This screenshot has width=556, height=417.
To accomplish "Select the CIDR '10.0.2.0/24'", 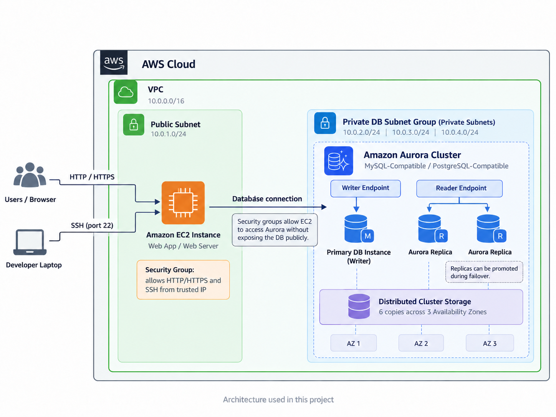I will (361, 132).
